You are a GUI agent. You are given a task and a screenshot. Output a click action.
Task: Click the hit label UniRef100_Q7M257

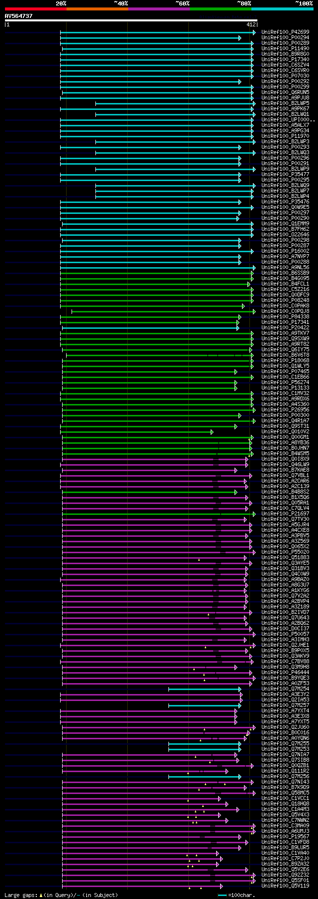pos(285,705)
